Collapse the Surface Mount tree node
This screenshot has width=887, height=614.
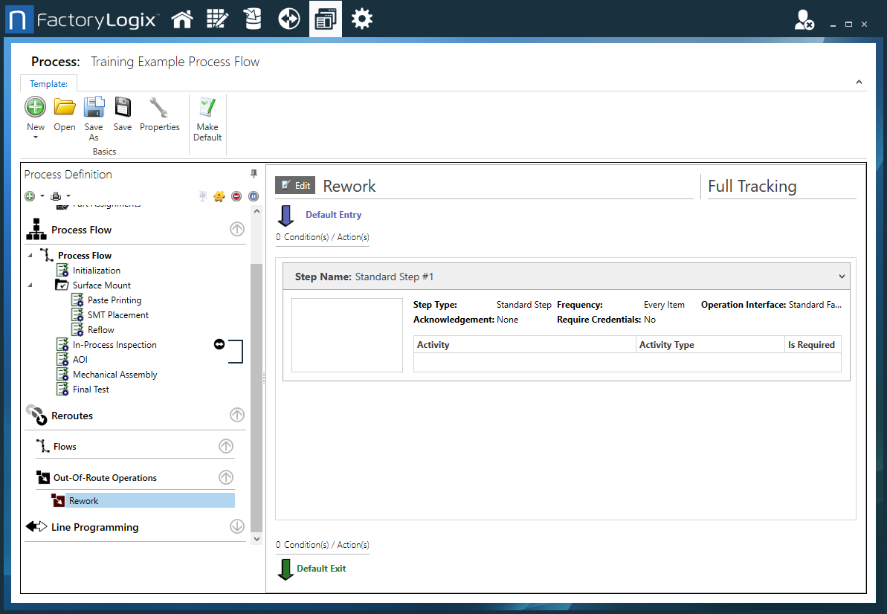coord(30,285)
